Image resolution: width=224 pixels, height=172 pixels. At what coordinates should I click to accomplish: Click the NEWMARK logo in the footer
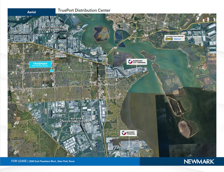199,161
